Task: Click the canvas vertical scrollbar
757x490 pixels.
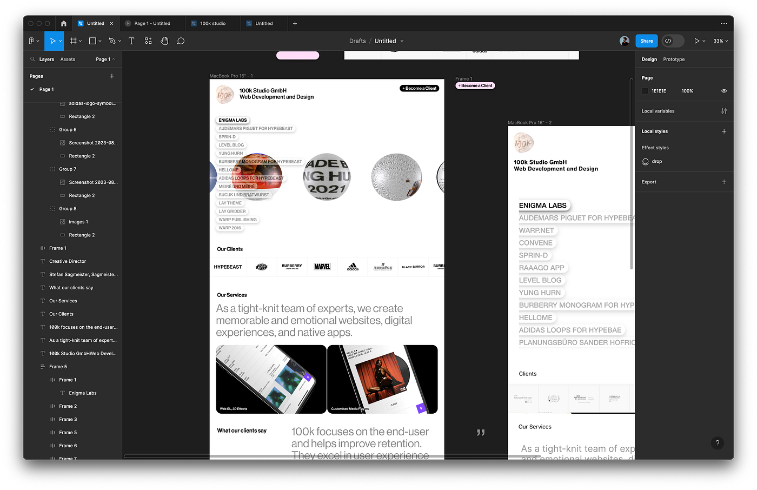Action: tap(631, 173)
